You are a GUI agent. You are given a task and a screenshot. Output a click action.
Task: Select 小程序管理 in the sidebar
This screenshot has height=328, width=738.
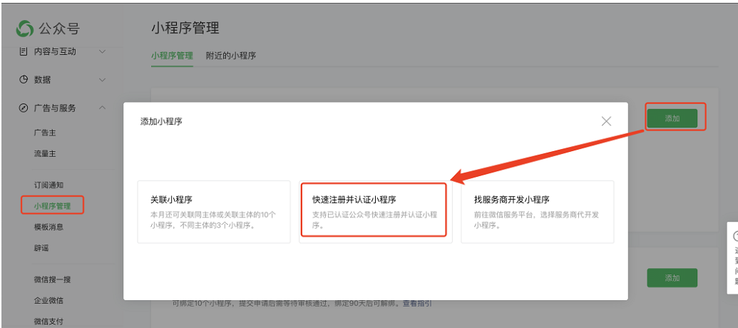click(52, 205)
